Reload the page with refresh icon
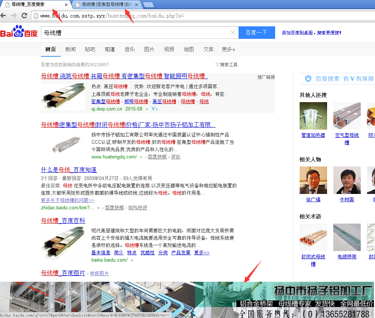Image resolution: width=375 pixels, height=318 pixels. pyautogui.click(x=24, y=16)
